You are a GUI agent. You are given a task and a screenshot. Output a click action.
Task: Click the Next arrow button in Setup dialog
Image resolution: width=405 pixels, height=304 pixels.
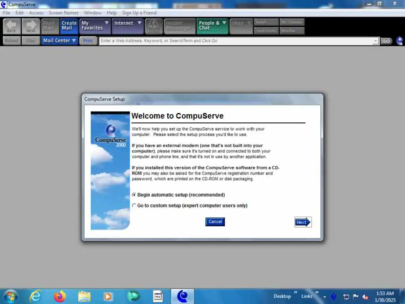pyautogui.click(x=303, y=222)
